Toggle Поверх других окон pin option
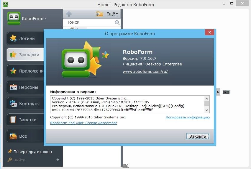Screen dimensions: 251x169 point(30,152)
